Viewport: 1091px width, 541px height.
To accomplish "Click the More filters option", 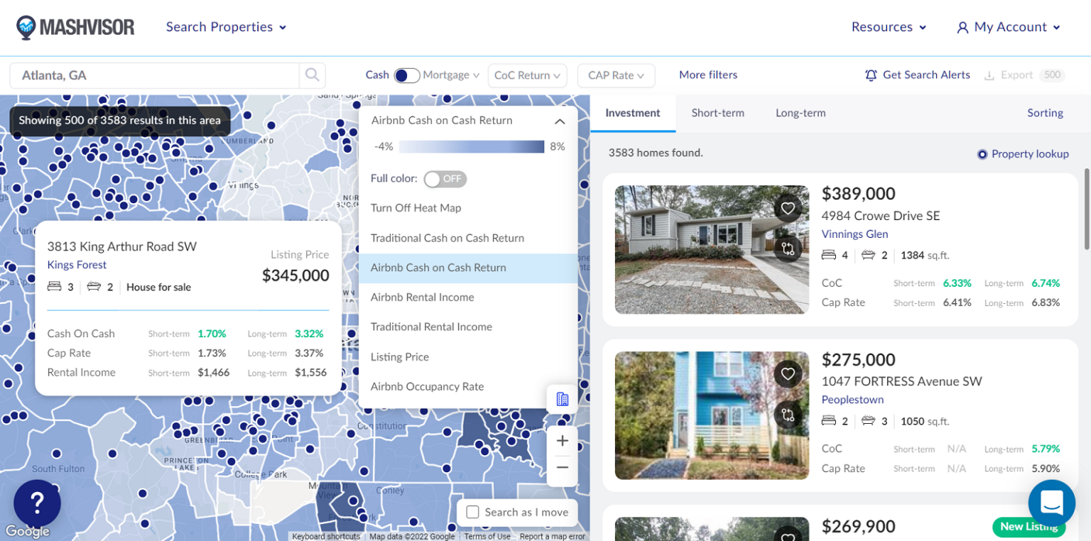I will click(x=708, y=75).
